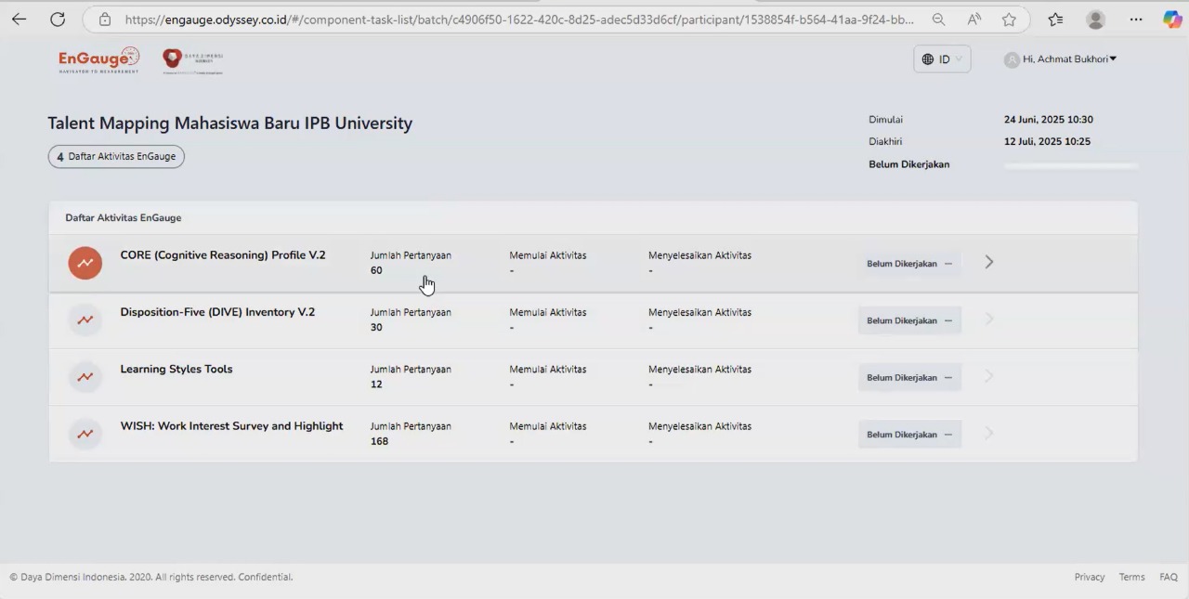The width and height of the screenshot is (1189, 599).
Task: Click the EnGauge logo
Action: pos(98,60)
